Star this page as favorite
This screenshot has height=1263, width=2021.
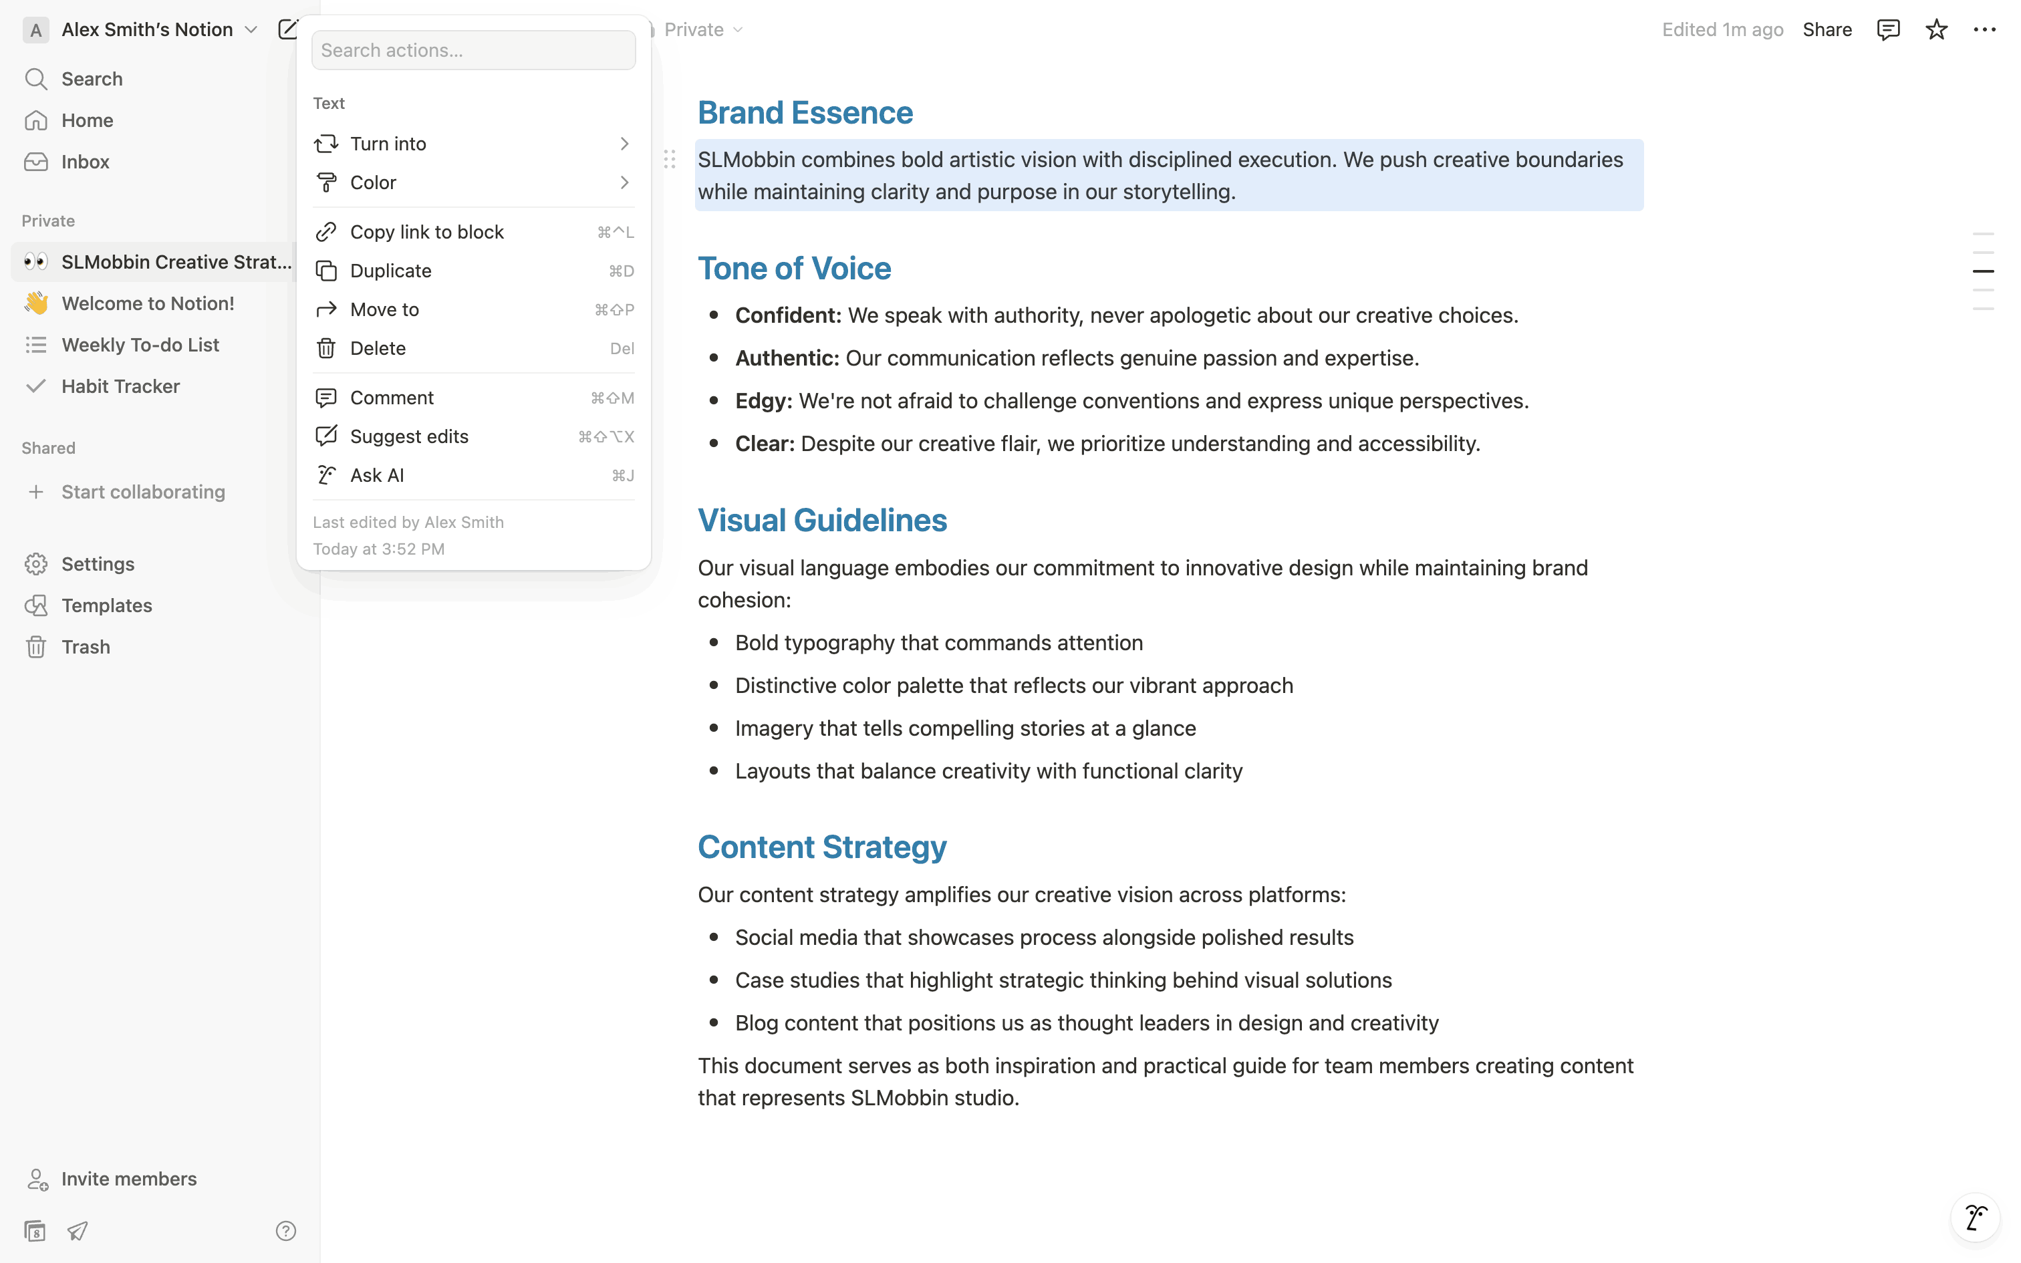(x=1936, y=29)
